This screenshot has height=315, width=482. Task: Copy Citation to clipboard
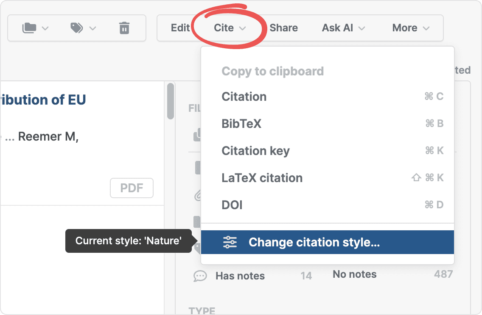tap(244, 97)
